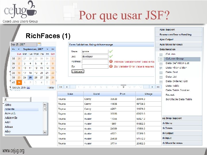The image size is (207, 155).
Task: Jump to last page of data scroller
Action: (x=158, y=87)
